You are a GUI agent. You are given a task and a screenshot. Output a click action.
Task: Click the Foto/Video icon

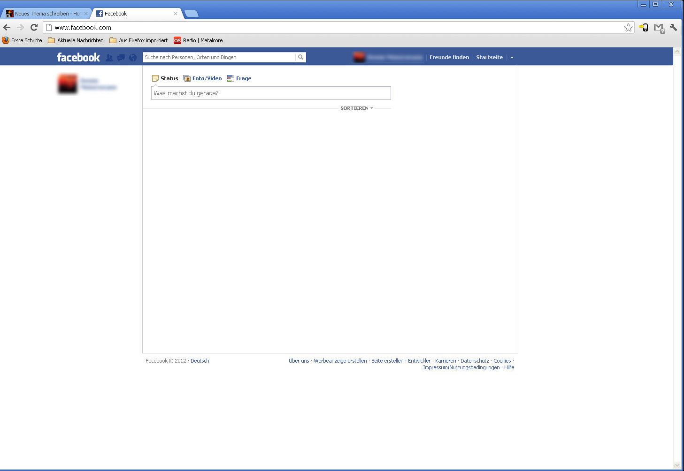[x=186, y=78]
